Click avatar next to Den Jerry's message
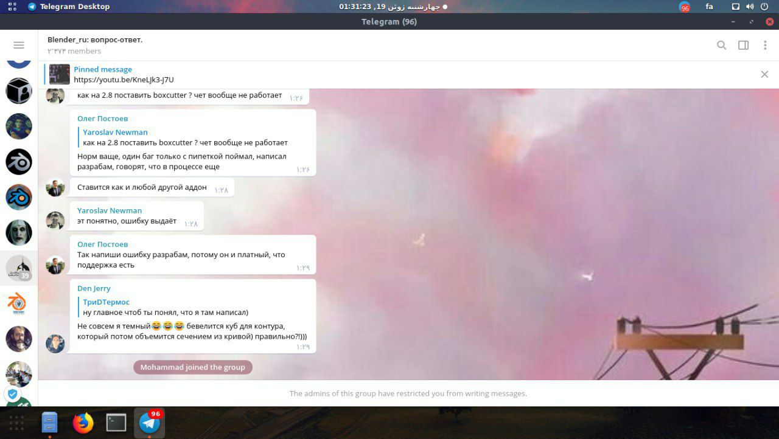The width and height of the screenshot is (779, 439). (x=55, y=344)
